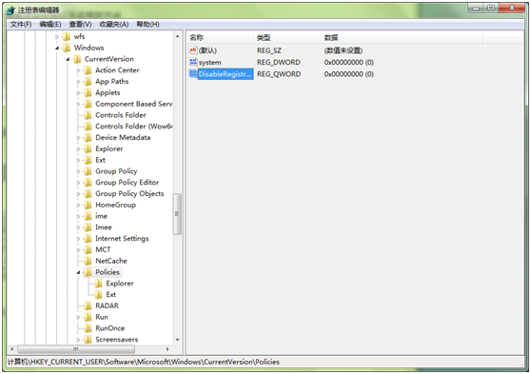Click the Group Policy Editor folder icon
The image size is (531, 374).
point(88,183)
